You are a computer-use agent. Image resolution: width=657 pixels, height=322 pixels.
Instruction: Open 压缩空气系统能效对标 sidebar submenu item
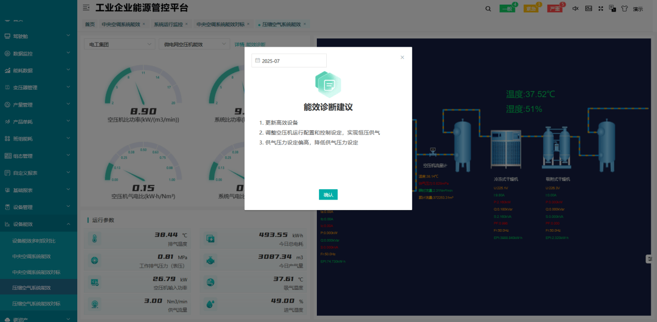coord(38,303)
